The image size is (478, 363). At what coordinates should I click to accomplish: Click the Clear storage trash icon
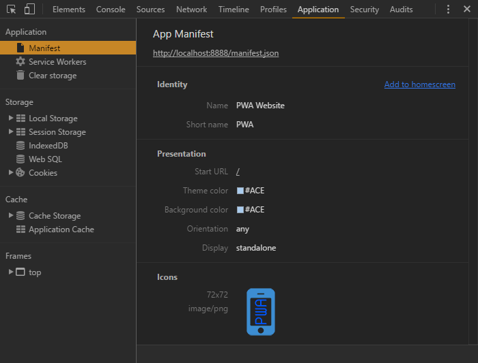click(20, 76)
